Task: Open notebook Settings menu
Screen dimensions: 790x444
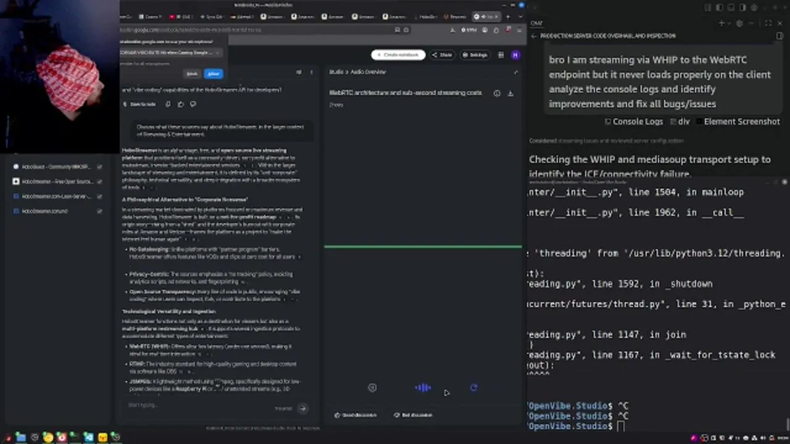Action: click(x=475, y=55)
